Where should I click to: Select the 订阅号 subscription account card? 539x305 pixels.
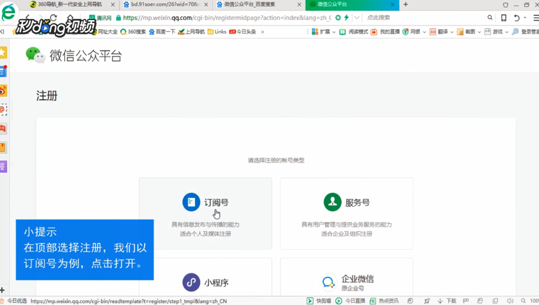pyautogui.click(x=205, y=213)
